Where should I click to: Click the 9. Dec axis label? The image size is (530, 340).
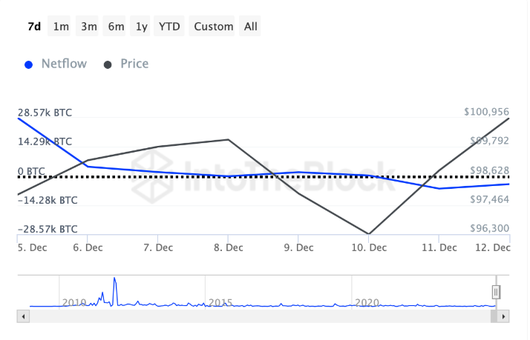[298, 247]
